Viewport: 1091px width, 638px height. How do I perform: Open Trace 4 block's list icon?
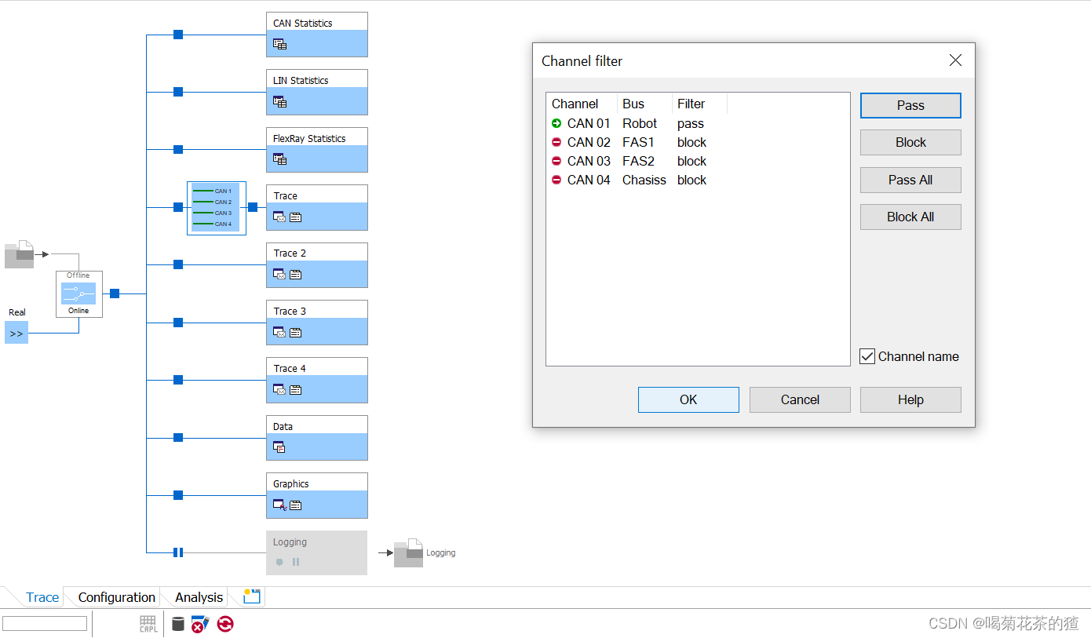click(296, 390)
